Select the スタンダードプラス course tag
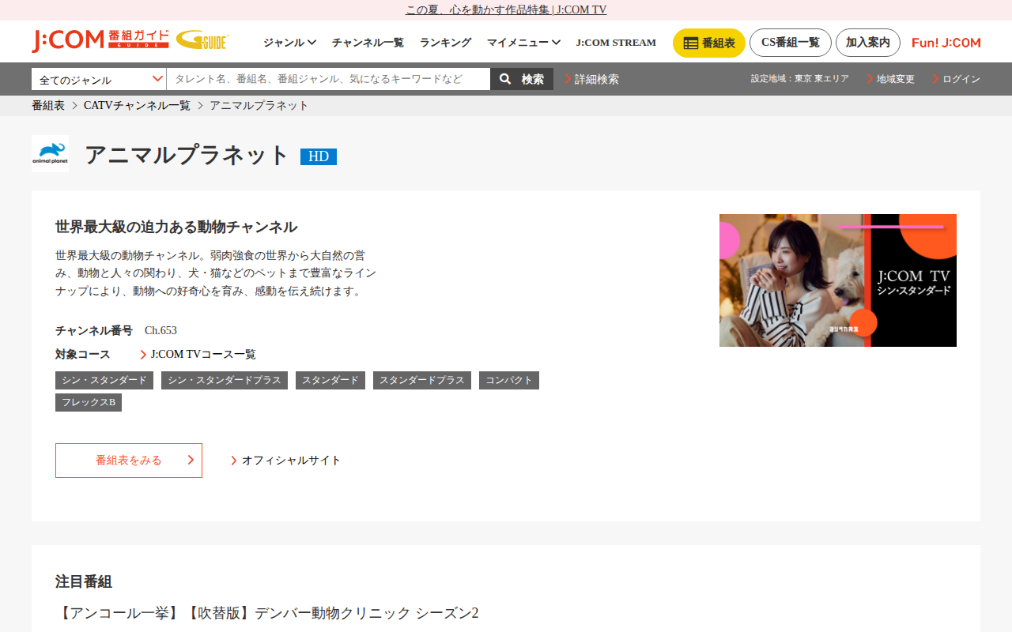Image resolution: width=1012 pixels, height=632 pixels. pos(422,380)
